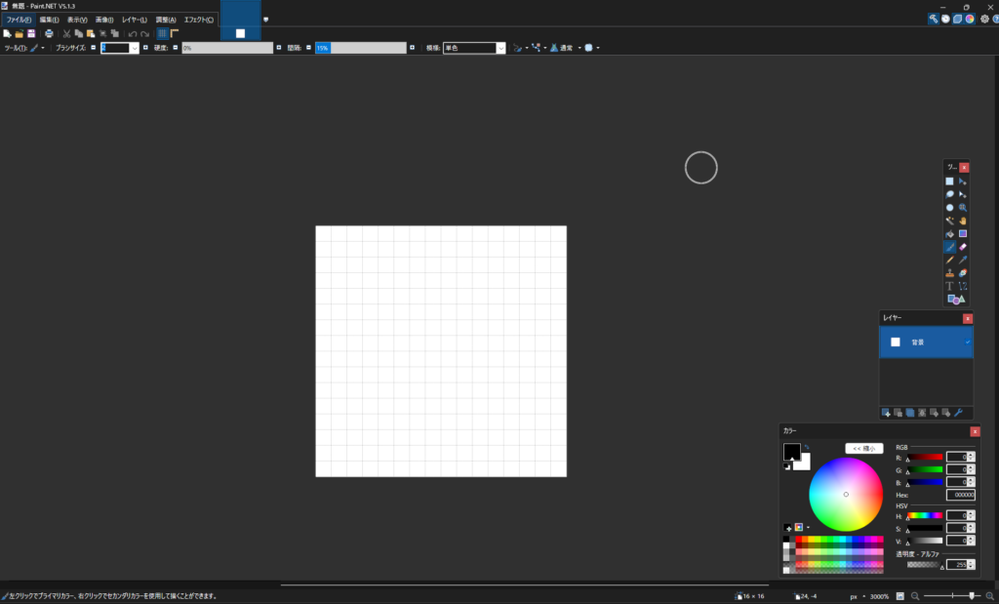Image resolution: width=999 pixels, height=604 pixels.
Task: Select the Paint Bucket fill tool
Action: 949,234
